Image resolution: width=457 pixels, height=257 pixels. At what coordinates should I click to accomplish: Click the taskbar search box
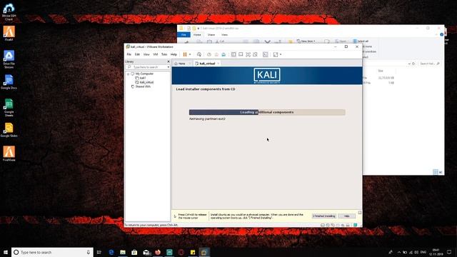(x=52, y=252)
